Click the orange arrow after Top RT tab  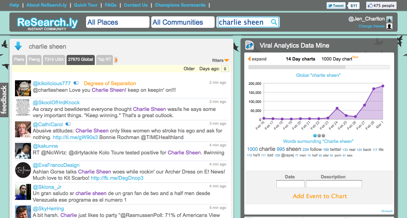pos(116,60)
